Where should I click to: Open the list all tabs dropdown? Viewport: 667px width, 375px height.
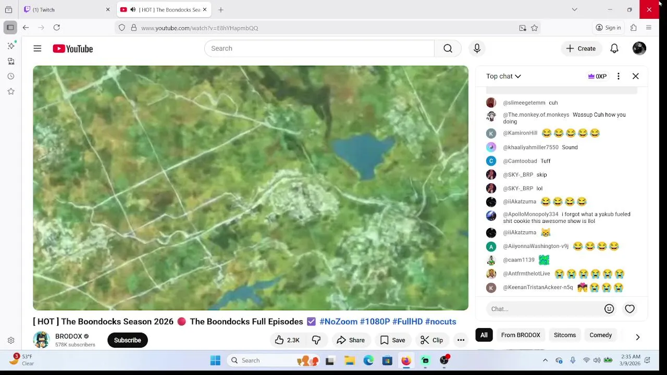(x=574, y=9)
